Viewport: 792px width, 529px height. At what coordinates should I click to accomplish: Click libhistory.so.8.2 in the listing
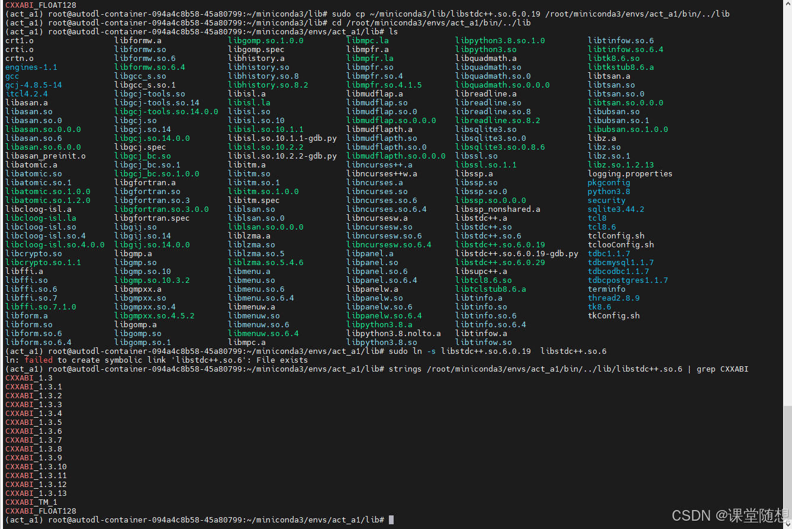(x=268, y=85)
